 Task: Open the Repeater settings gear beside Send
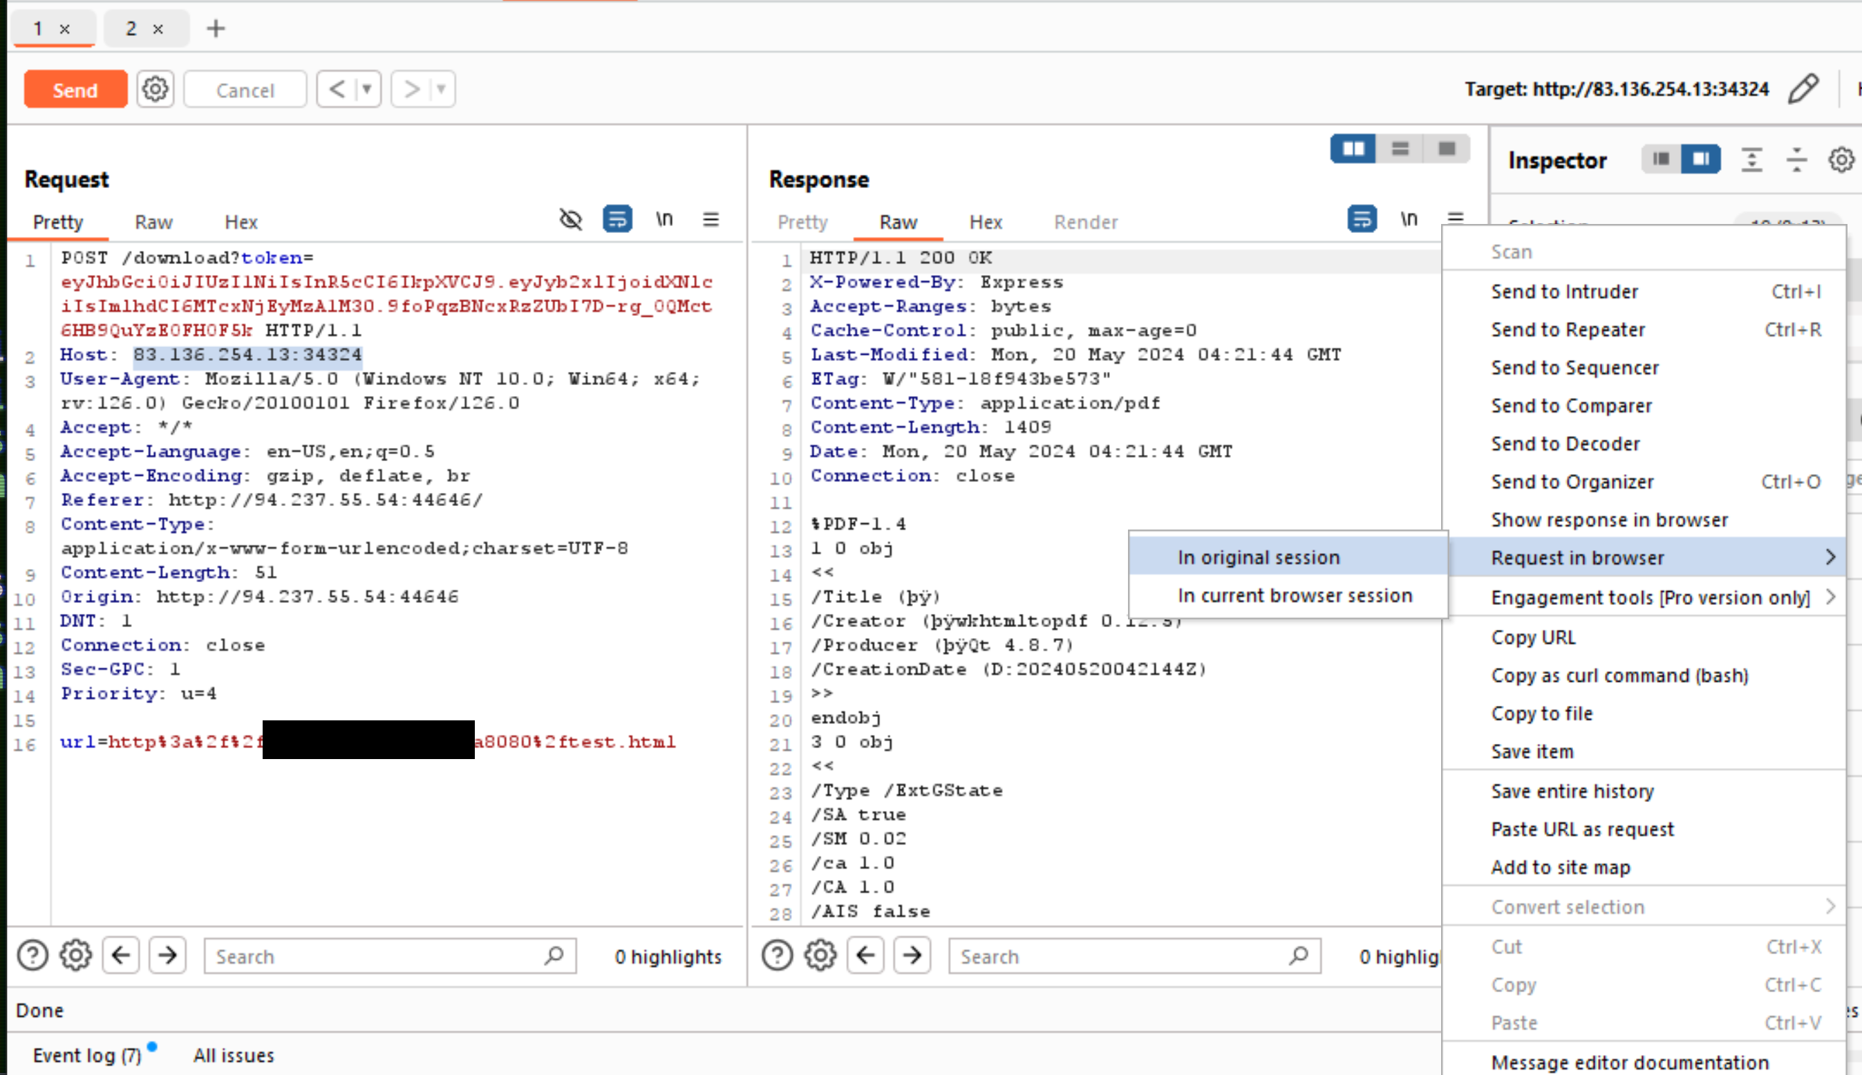click(155, 89)
